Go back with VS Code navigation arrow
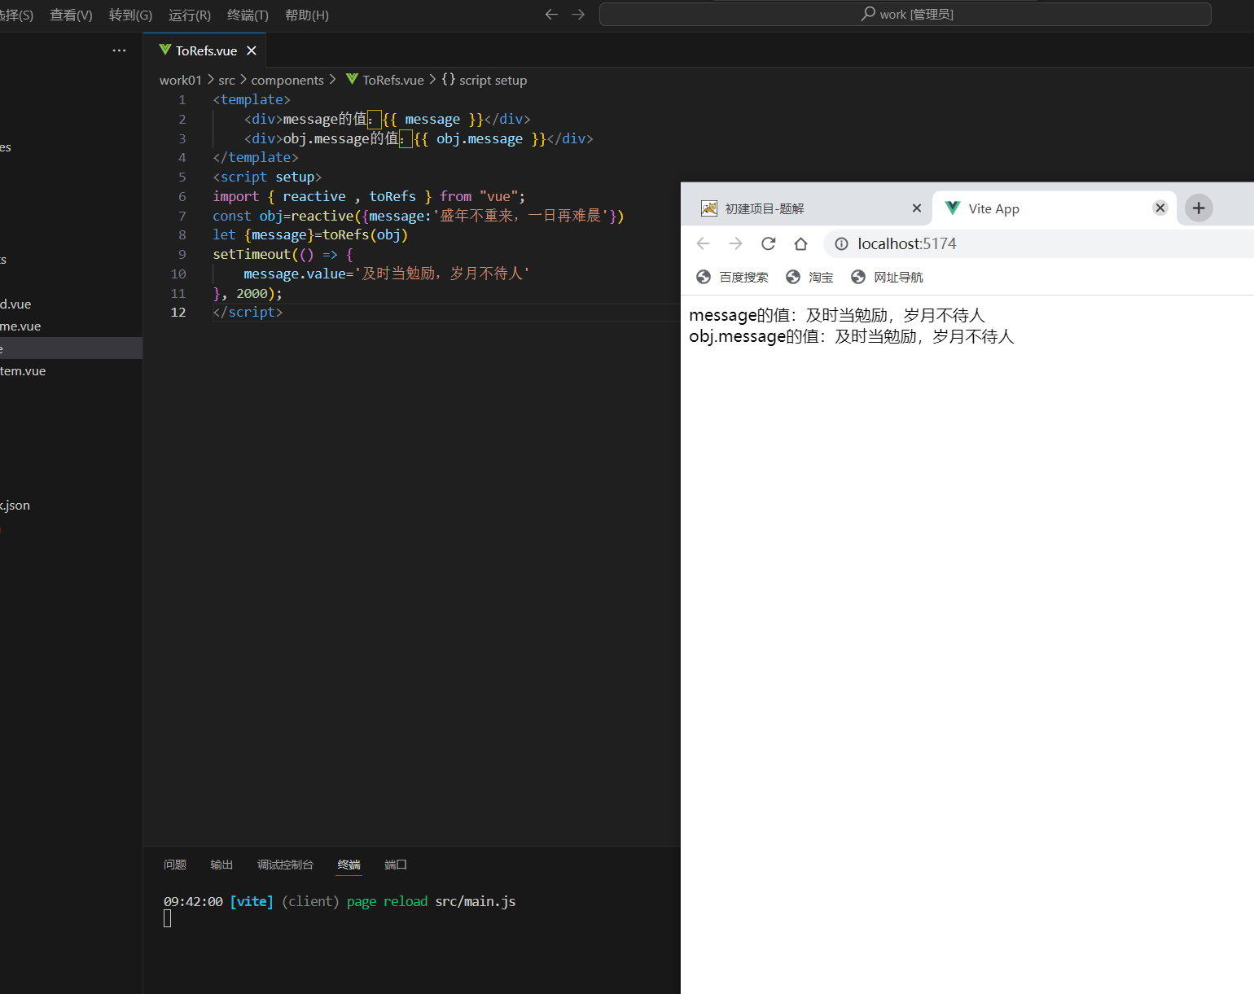 coord(551,15)
